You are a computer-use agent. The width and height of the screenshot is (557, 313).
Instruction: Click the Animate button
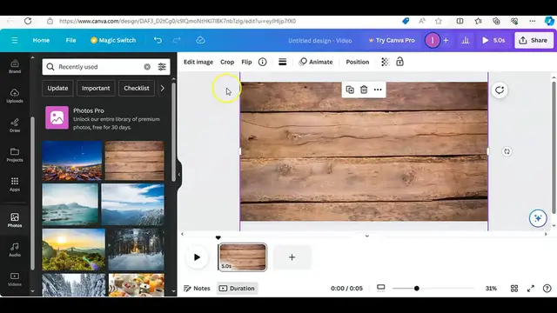316,62
